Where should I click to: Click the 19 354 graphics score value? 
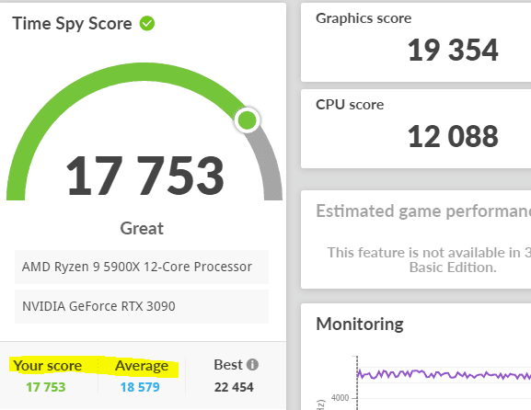pyautogui.click(x=453, y=50)
